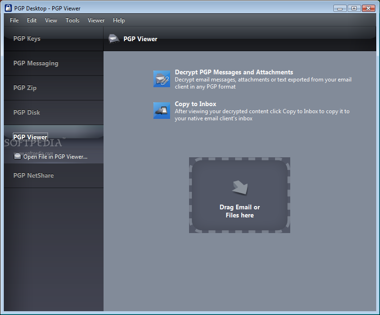Click the 'After viewing your decrypted content' description

pos(262,115)
